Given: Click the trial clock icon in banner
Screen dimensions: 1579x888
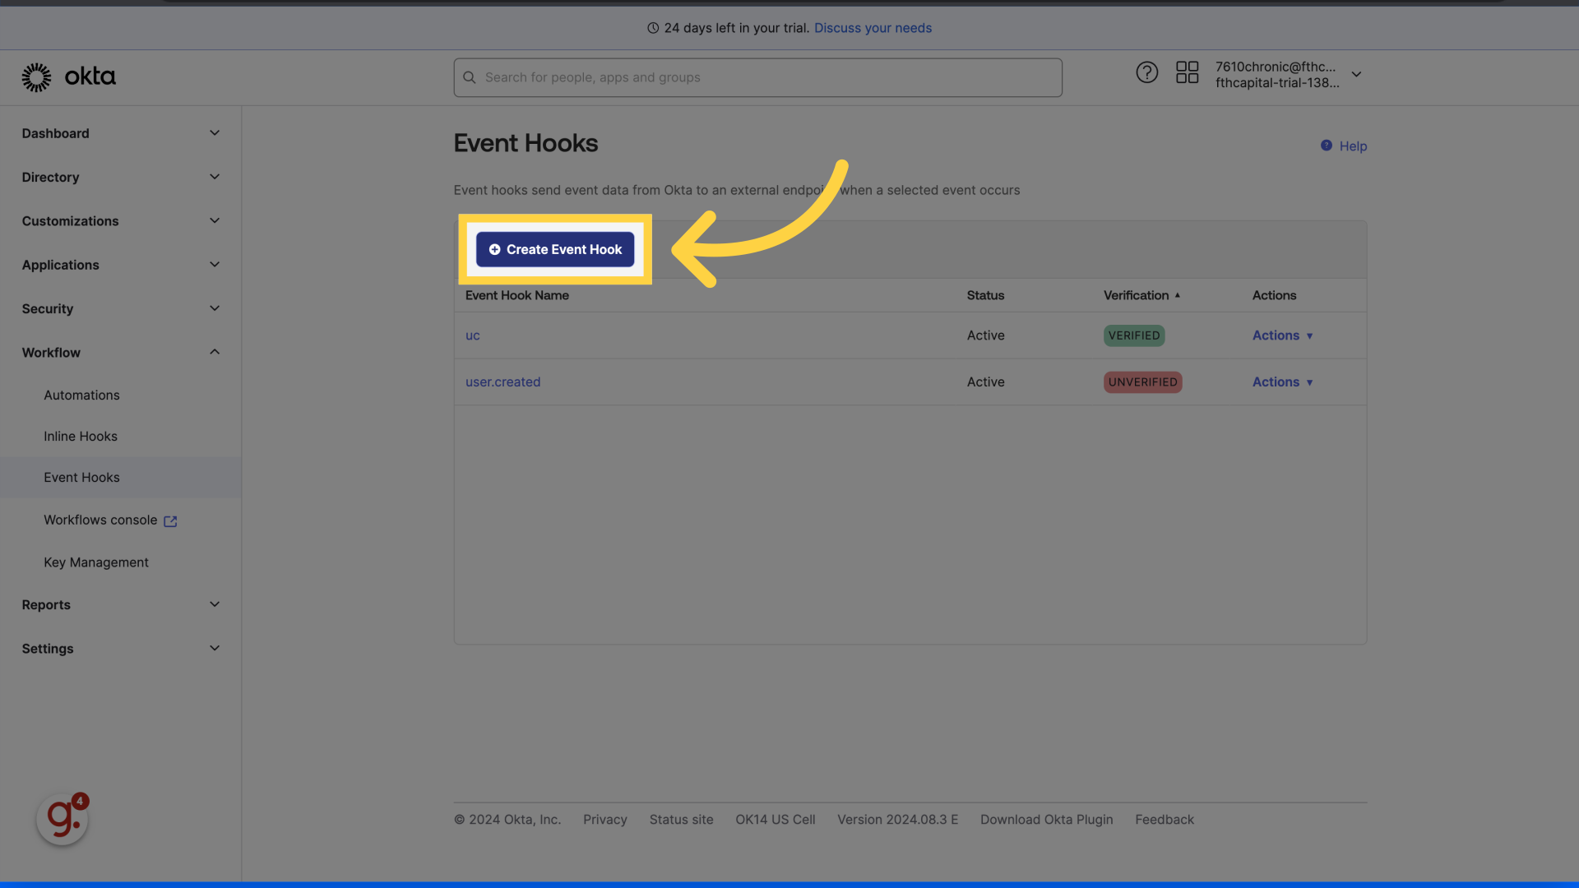Looking at the screenshot, I should pos(653,28).
